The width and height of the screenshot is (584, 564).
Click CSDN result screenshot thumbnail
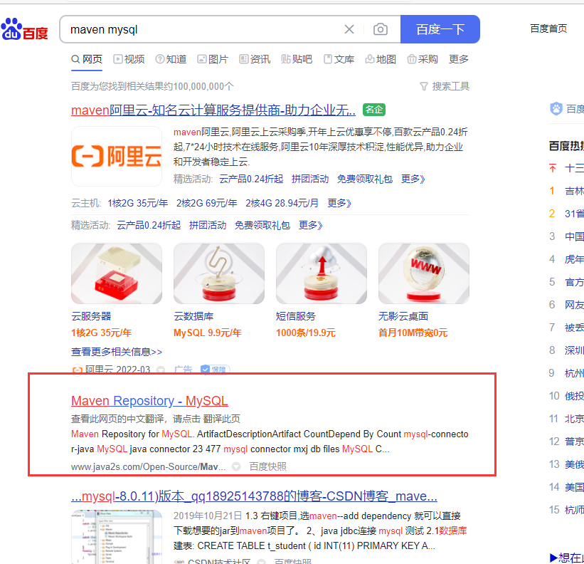tap(117, 537)
